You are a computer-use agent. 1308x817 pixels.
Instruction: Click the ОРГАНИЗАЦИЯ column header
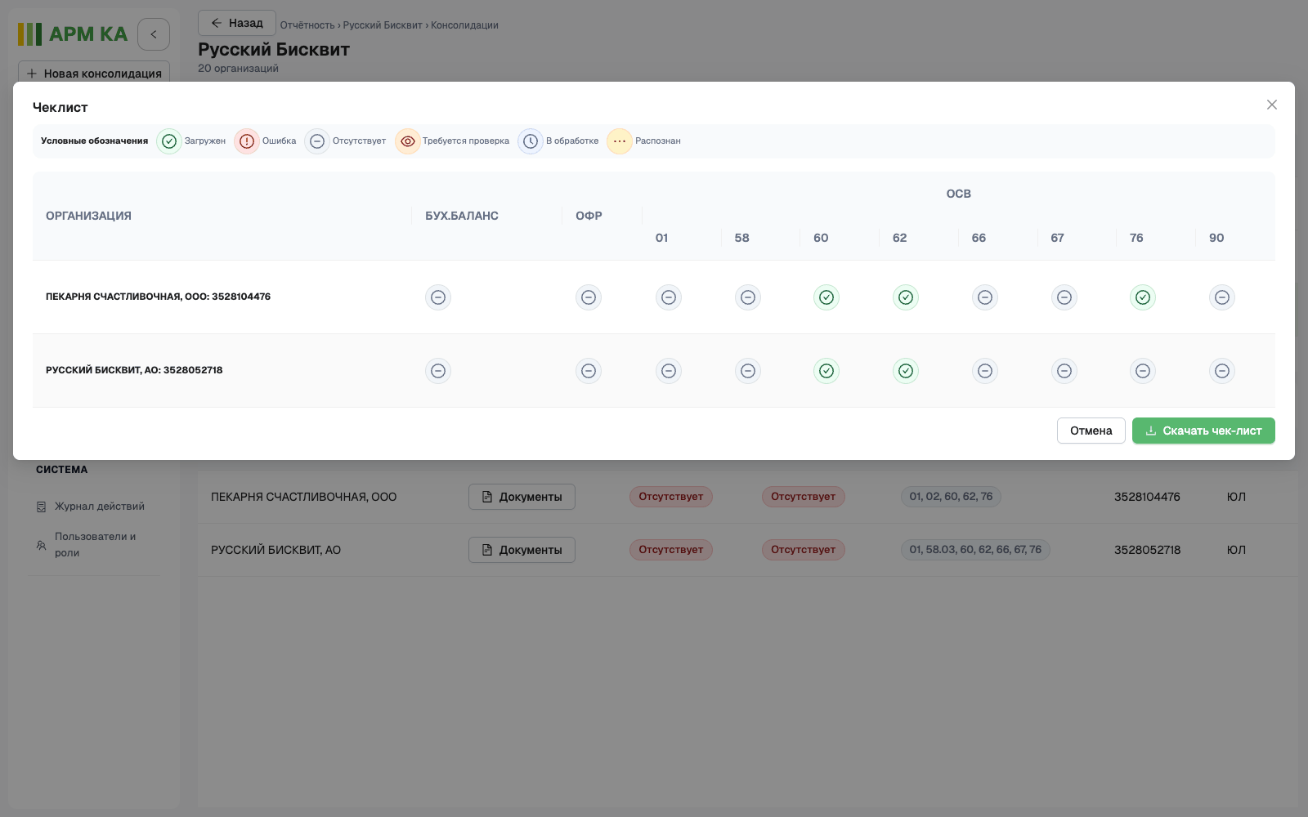(88, 216)
